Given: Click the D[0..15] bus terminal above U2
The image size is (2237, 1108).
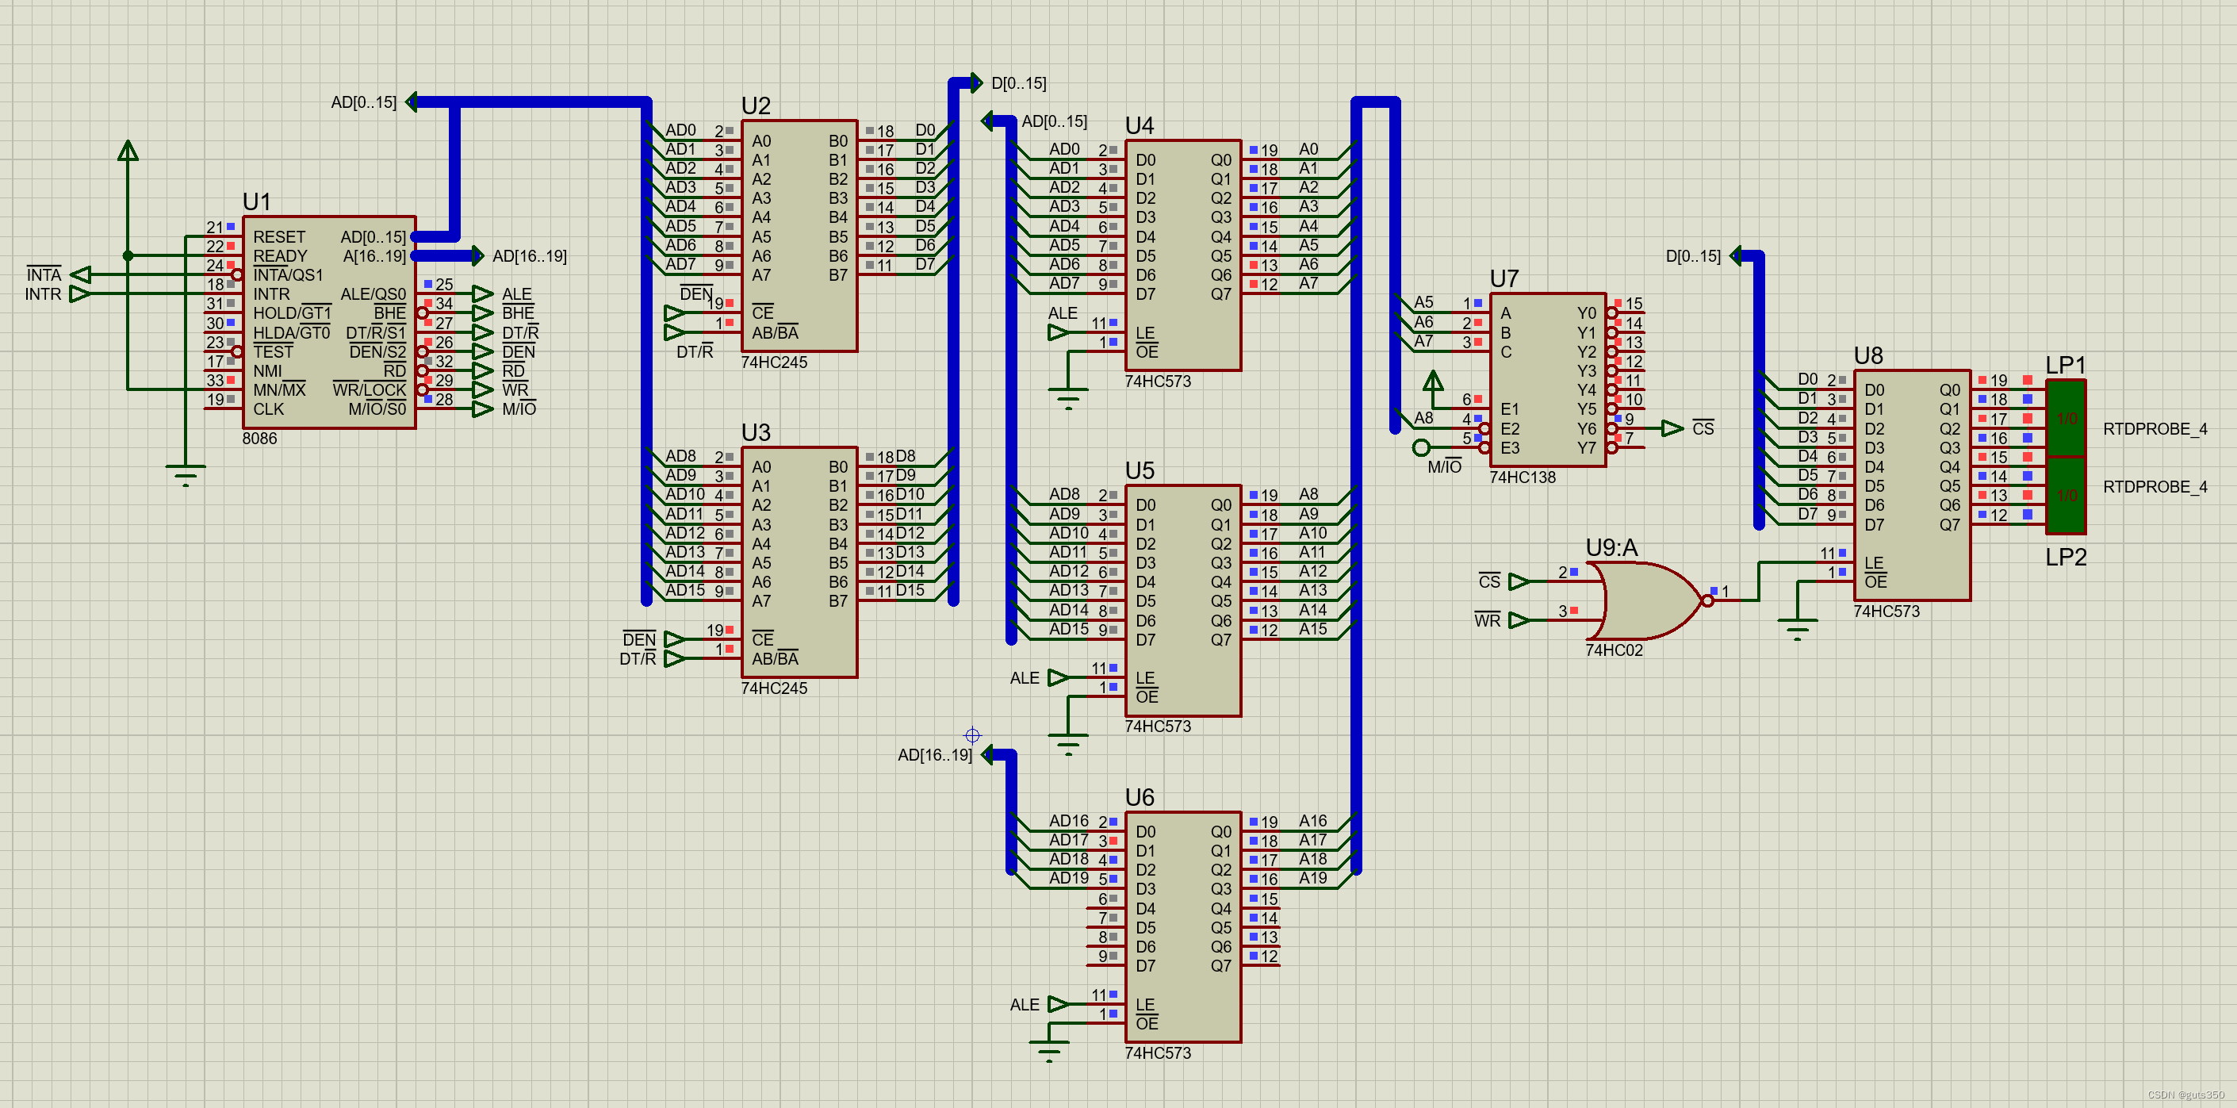Looking at the screenshot, I should (975, 83).
